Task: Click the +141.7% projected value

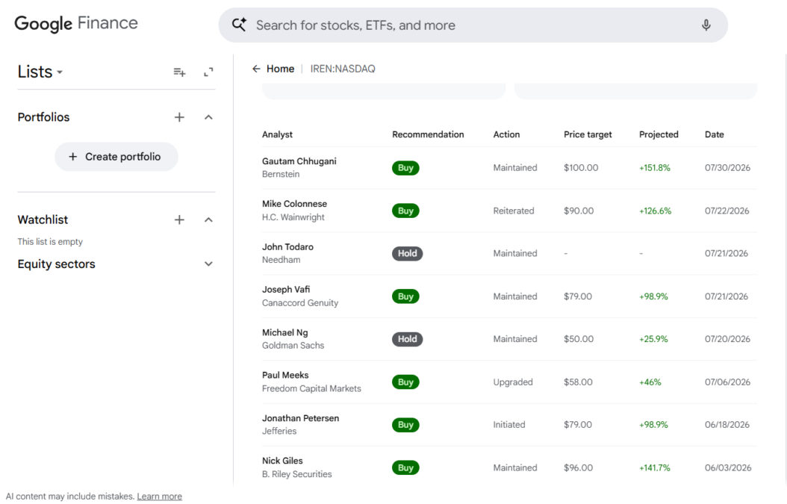Action: 655,468
